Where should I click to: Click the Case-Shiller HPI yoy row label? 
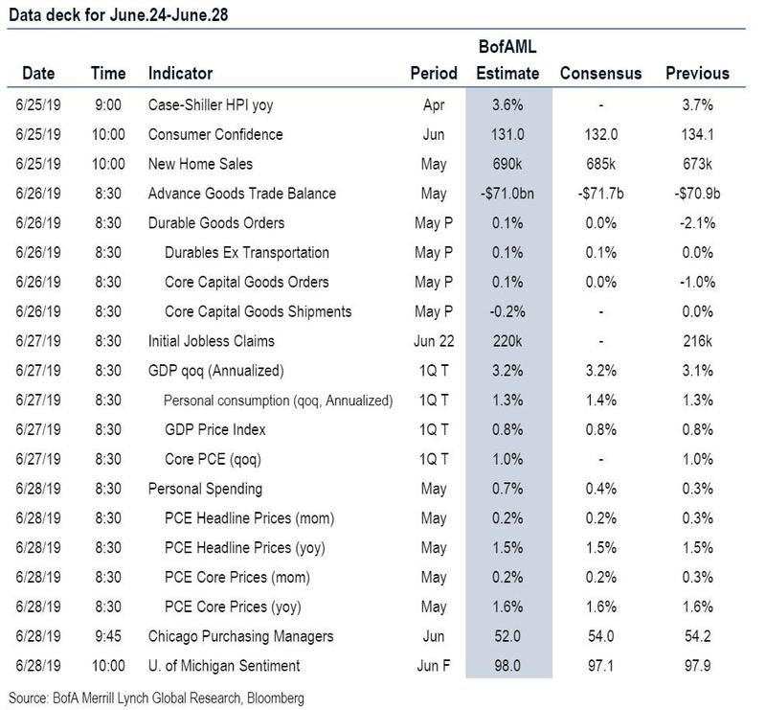[211, 105]
